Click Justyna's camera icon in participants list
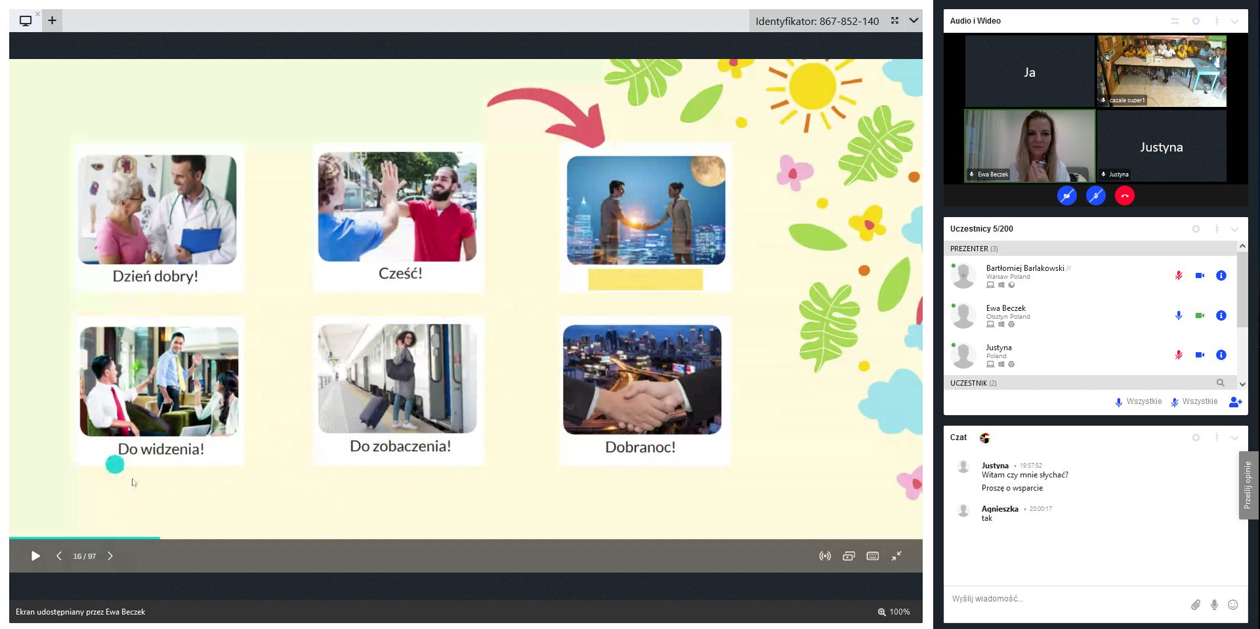1260x629 pixels. pos(1199,355)
